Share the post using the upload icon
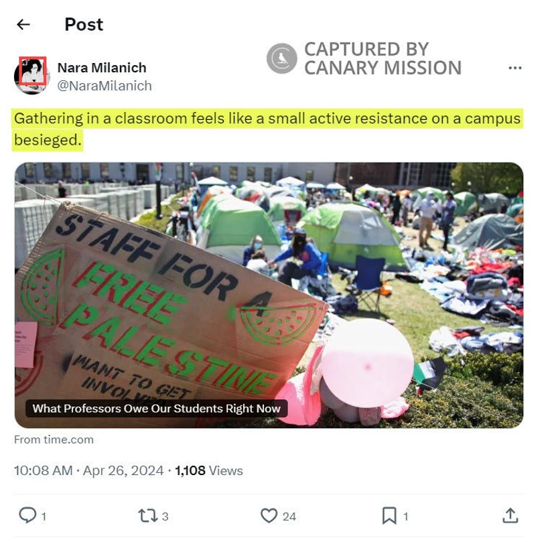The width and height of the screenshot is (536, 538). [x=511, y=515]
